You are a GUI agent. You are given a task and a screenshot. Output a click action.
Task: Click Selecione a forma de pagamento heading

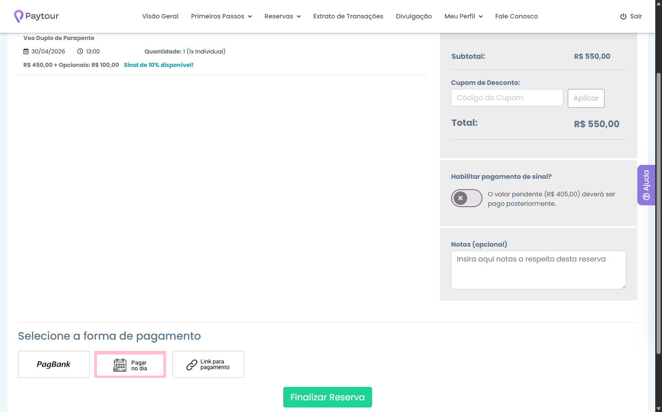(x=110, y=336)
